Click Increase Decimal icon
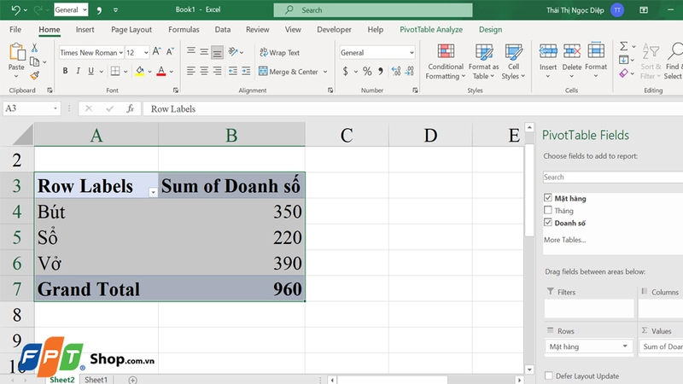This screenshot has height=384, width=683. tap(396, 71)
